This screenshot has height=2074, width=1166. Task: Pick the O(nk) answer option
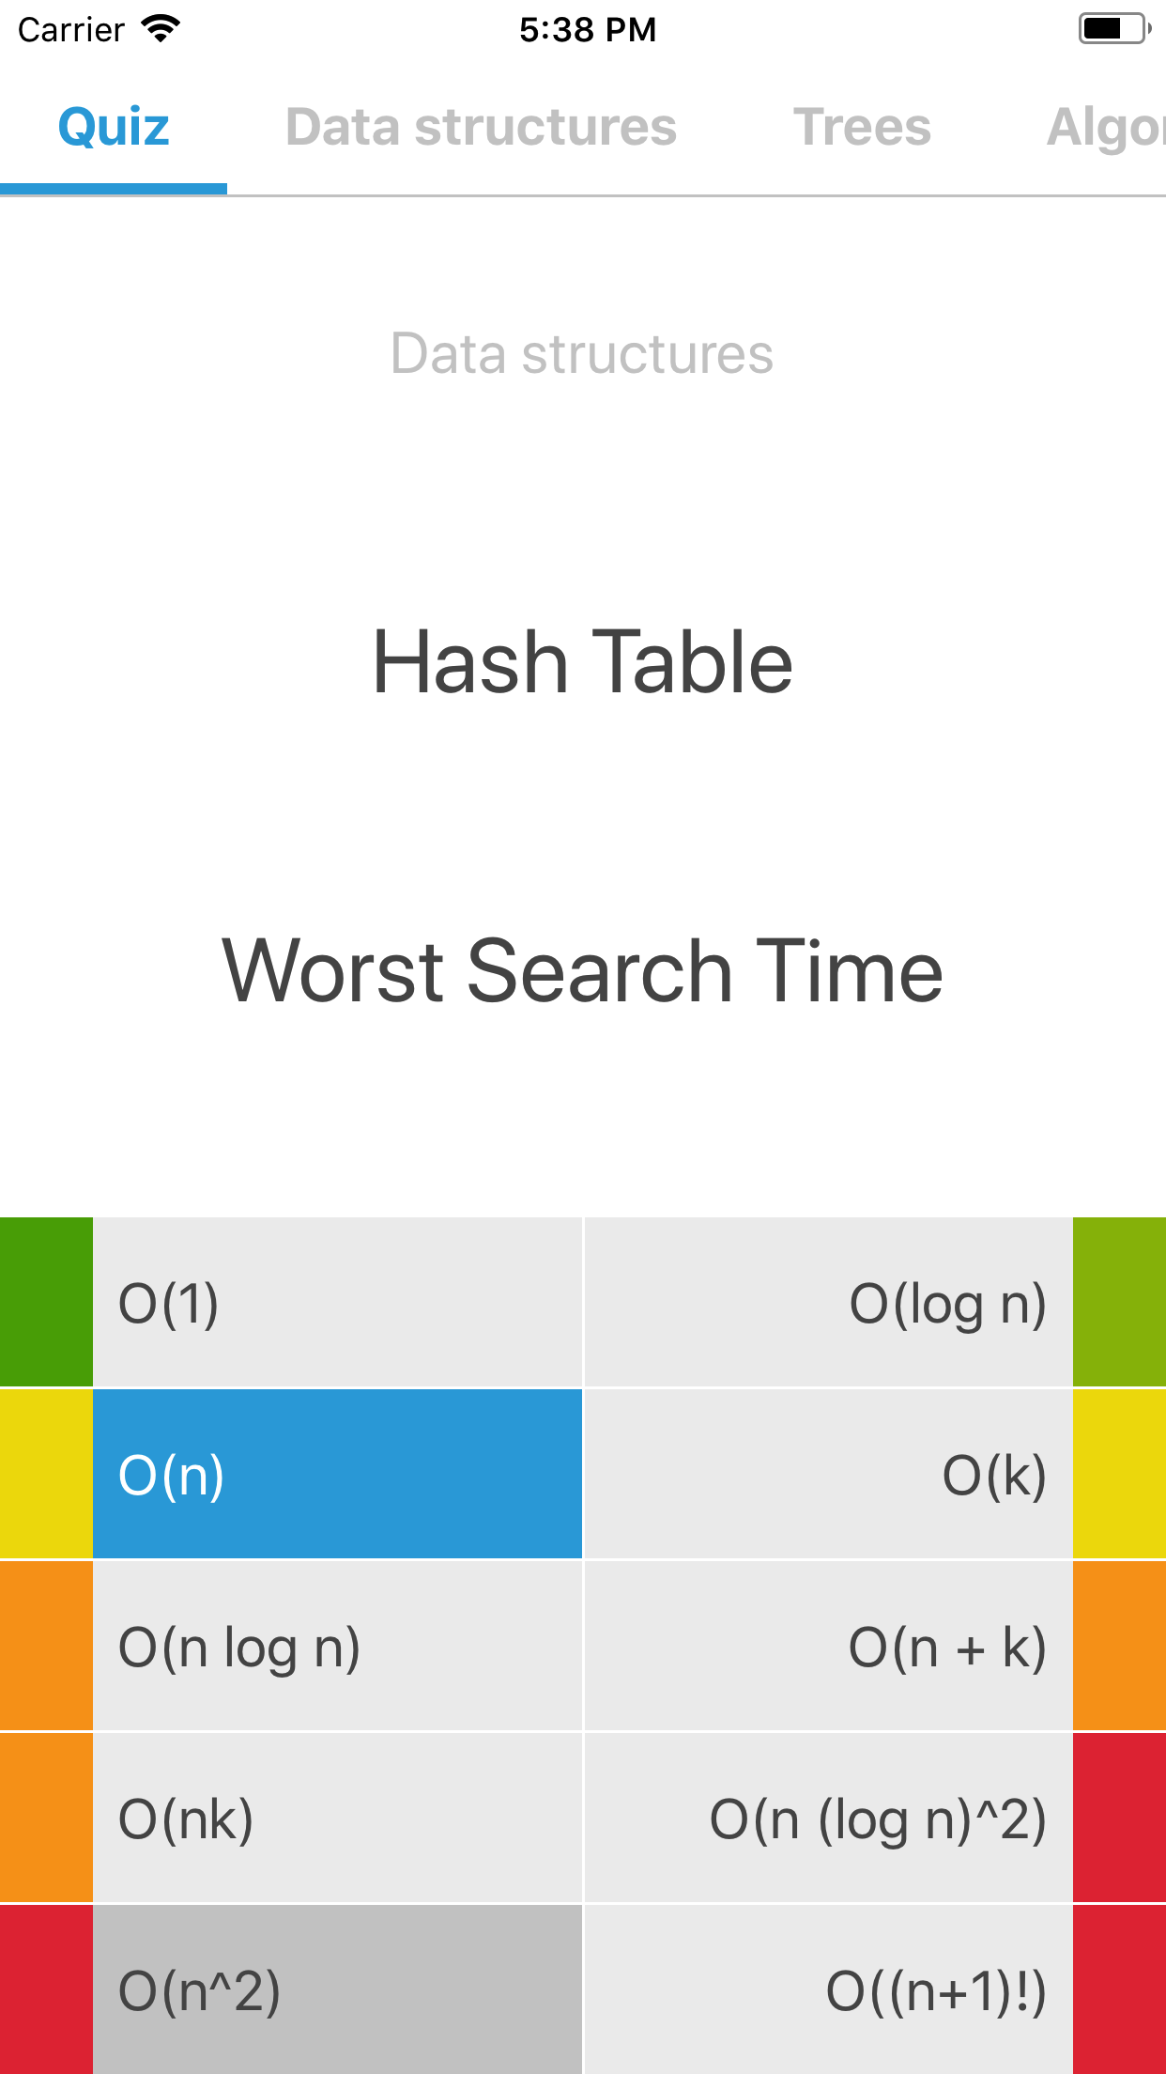point(337,1819)
